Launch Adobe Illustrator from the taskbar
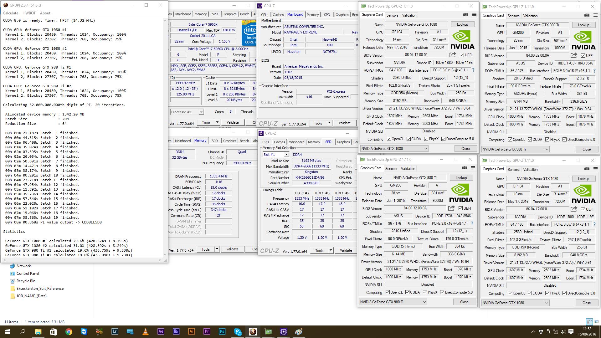The width and height of the screenshot is (601, 338). click(191, 331)
